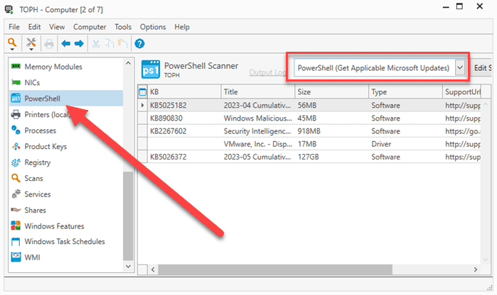
Task: Click the WMI sidebar icon
Action: pyautogui.click(x=16, y=257)
